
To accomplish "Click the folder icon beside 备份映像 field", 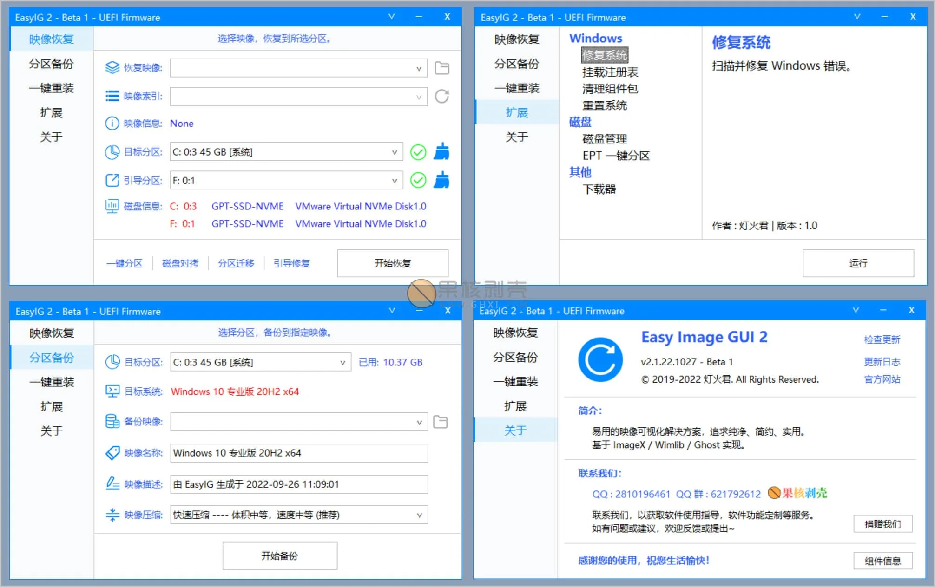I will tap(440, 422).
